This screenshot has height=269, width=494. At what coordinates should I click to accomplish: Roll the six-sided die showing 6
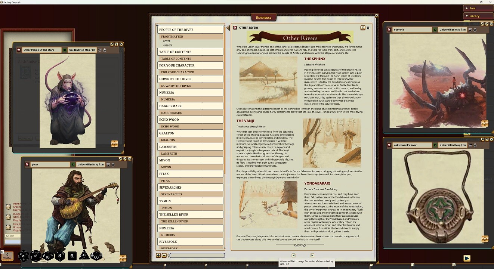point(72,256)
